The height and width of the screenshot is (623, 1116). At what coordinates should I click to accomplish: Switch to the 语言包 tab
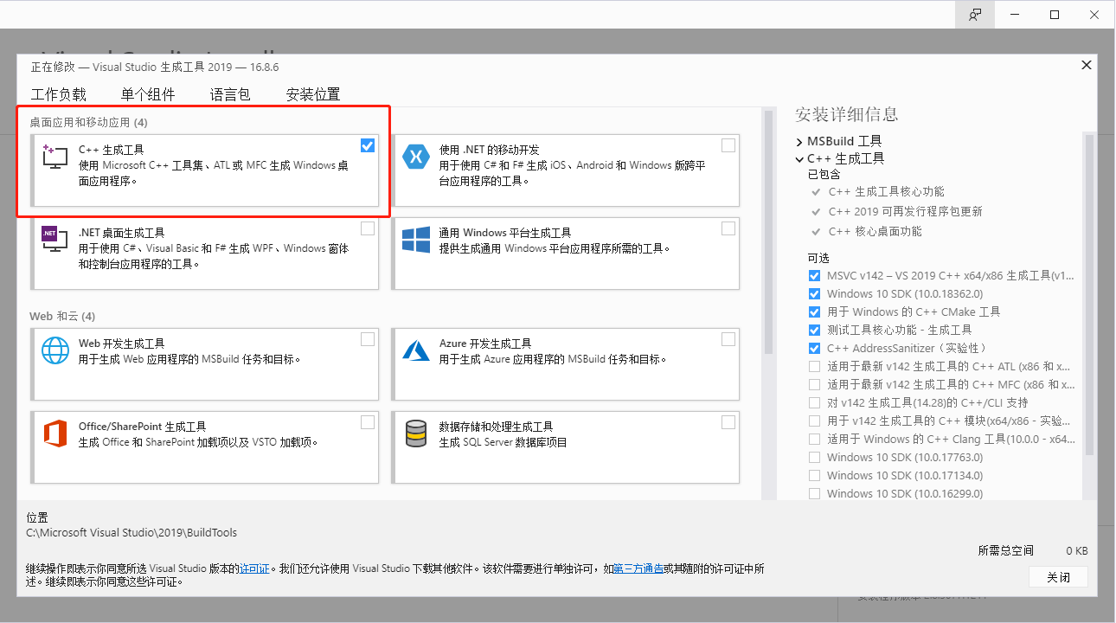point(230,94)
